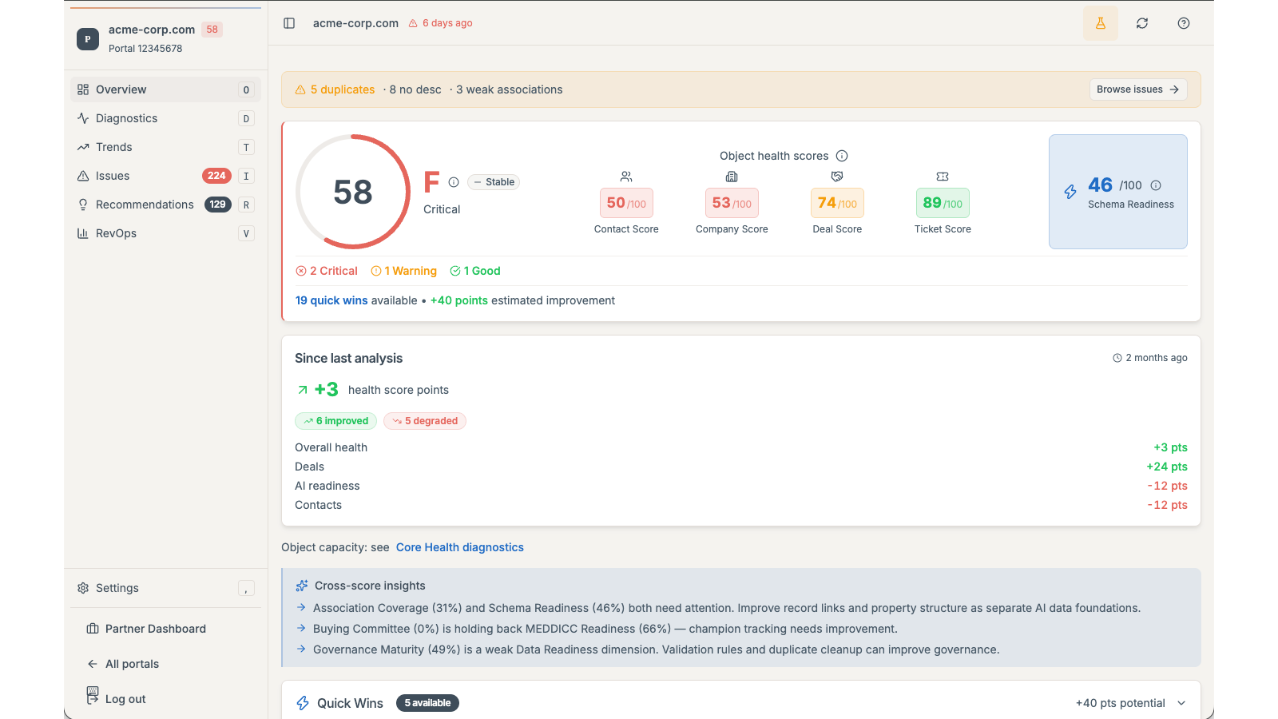The image size is (1278, 719).
Task: Click the 5 duplicates link
Action: (x=343, y=89)
